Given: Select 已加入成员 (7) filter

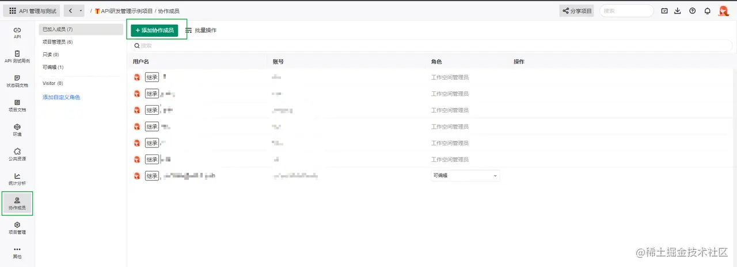Looking at the screenshot, I should pos(81,29).
